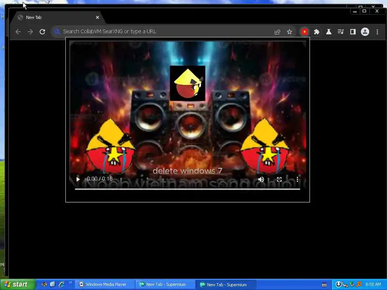
Task: Click the 8:58 AM system clock
Action: coord(373,284)
